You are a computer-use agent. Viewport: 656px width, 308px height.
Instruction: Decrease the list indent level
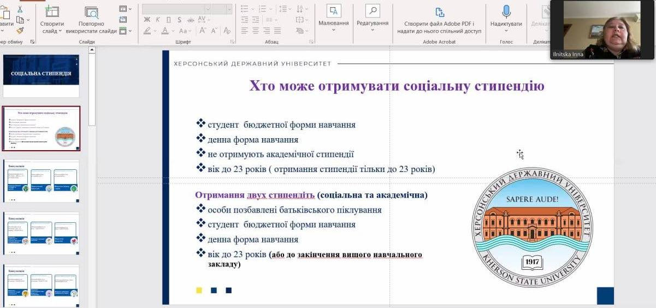coord(245,20)
